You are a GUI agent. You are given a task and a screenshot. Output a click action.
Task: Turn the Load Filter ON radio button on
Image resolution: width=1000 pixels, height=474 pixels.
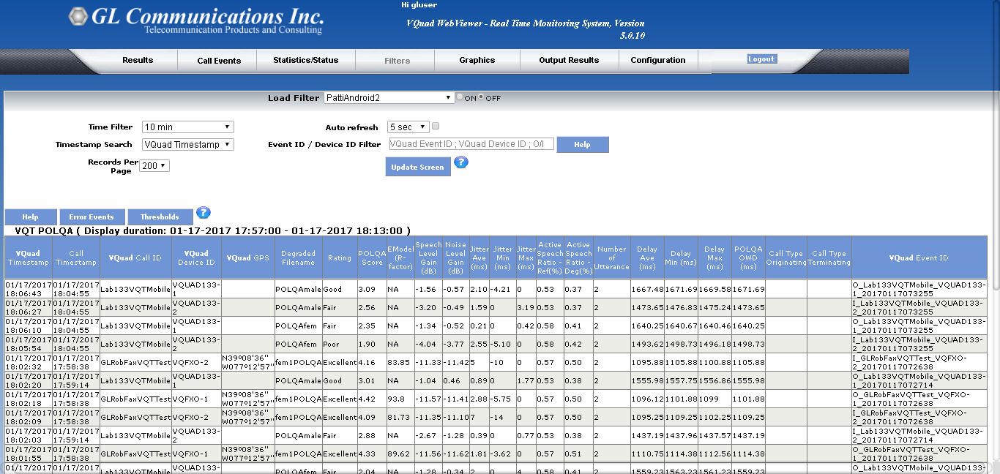pyautogui.click(x=460, y=97)
